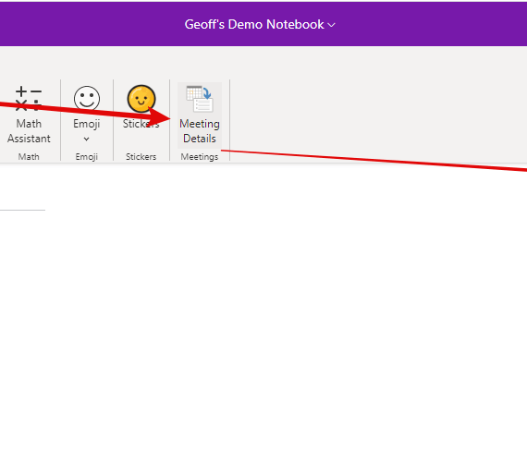Screen dimensions: 527x449
Task: Open the Geoff's Demo Notebook title
Action: click(254, 24)
